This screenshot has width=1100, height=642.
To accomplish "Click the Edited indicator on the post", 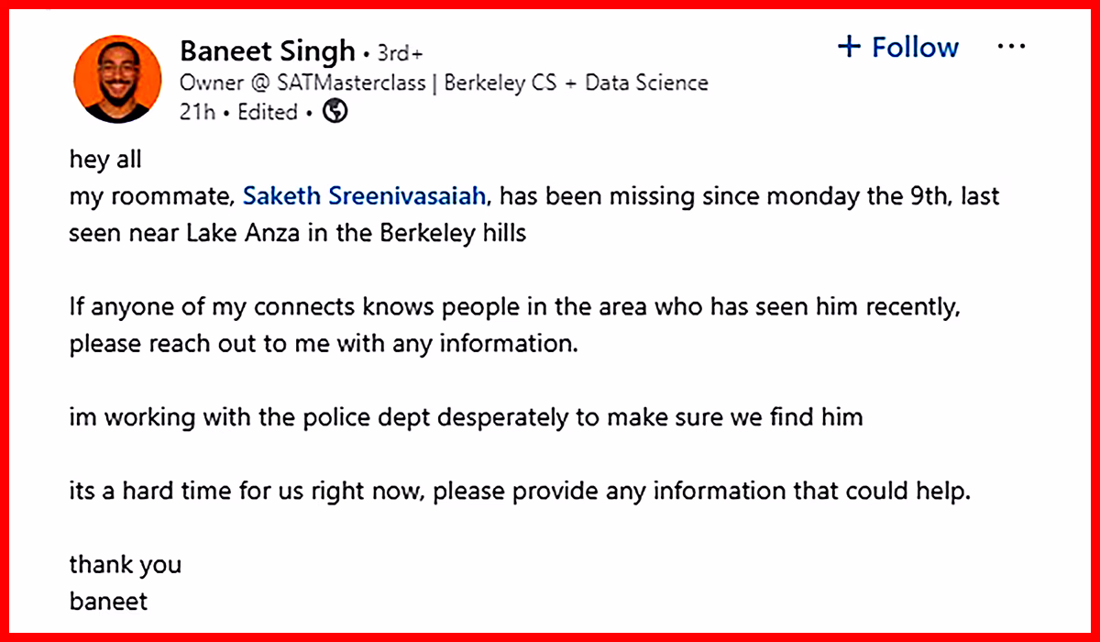I will coord(267,111).
